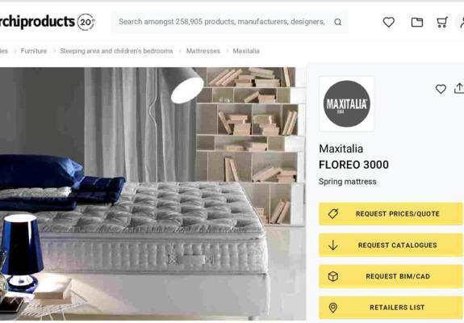
Task: Open the Maxitalia brand logo
Action: (x=346, y=103)
